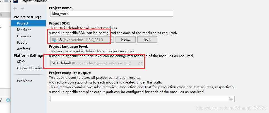Click the forward navigation arrow
Viewport: 269px width, 113px height.
(x=22, y=8)
